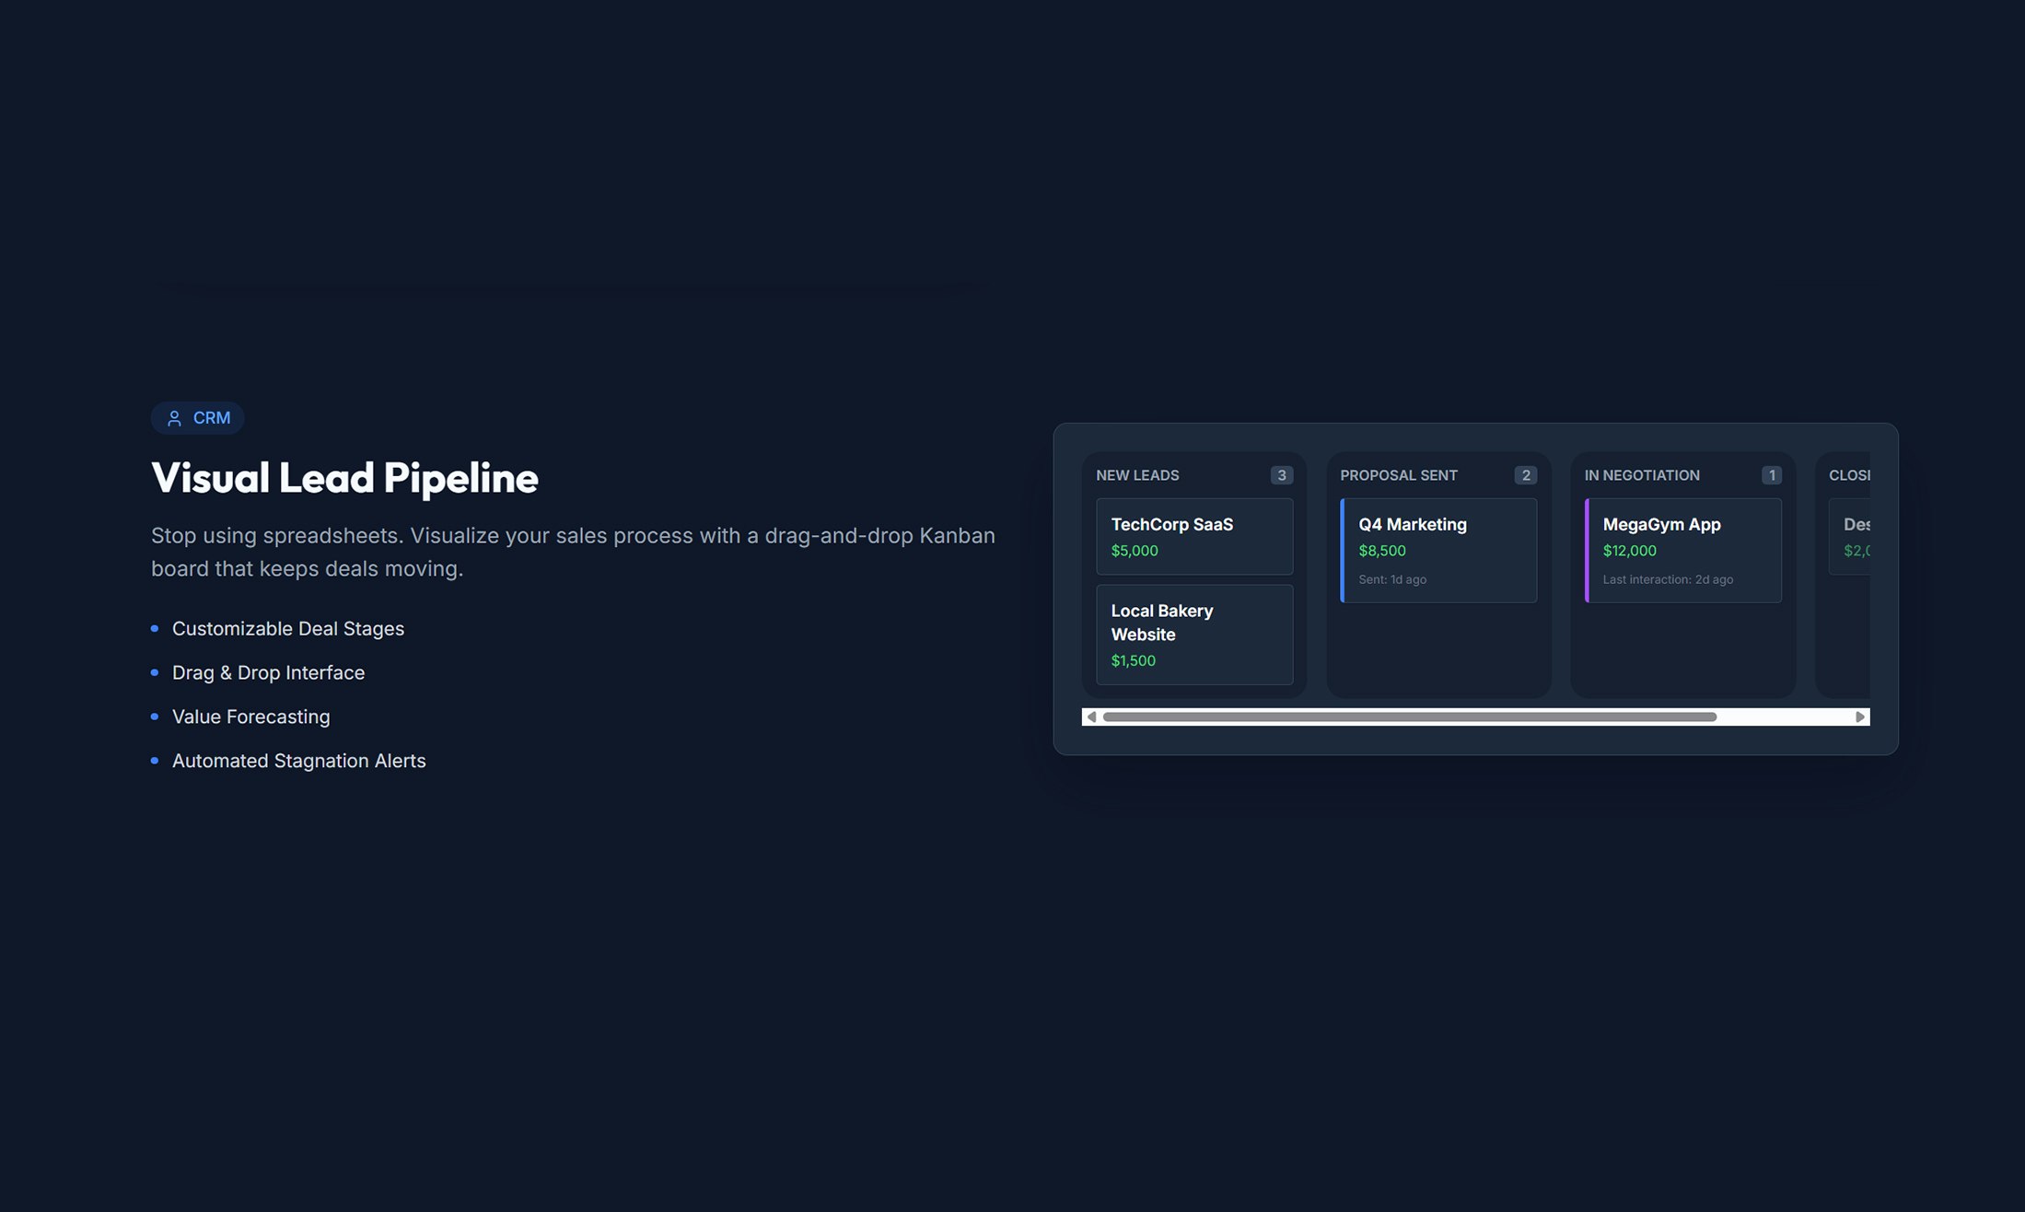Click the CRM person icon
This screenshot has height=1212, width=2025.
click(174, 418)
